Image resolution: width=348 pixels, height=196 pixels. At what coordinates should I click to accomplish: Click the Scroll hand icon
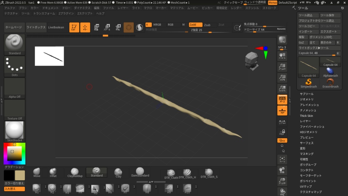(282, 55)
